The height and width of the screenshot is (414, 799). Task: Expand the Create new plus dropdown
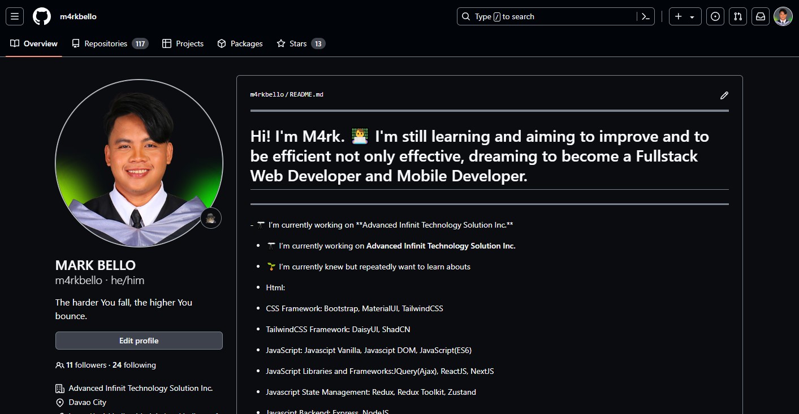coord(685,16)
